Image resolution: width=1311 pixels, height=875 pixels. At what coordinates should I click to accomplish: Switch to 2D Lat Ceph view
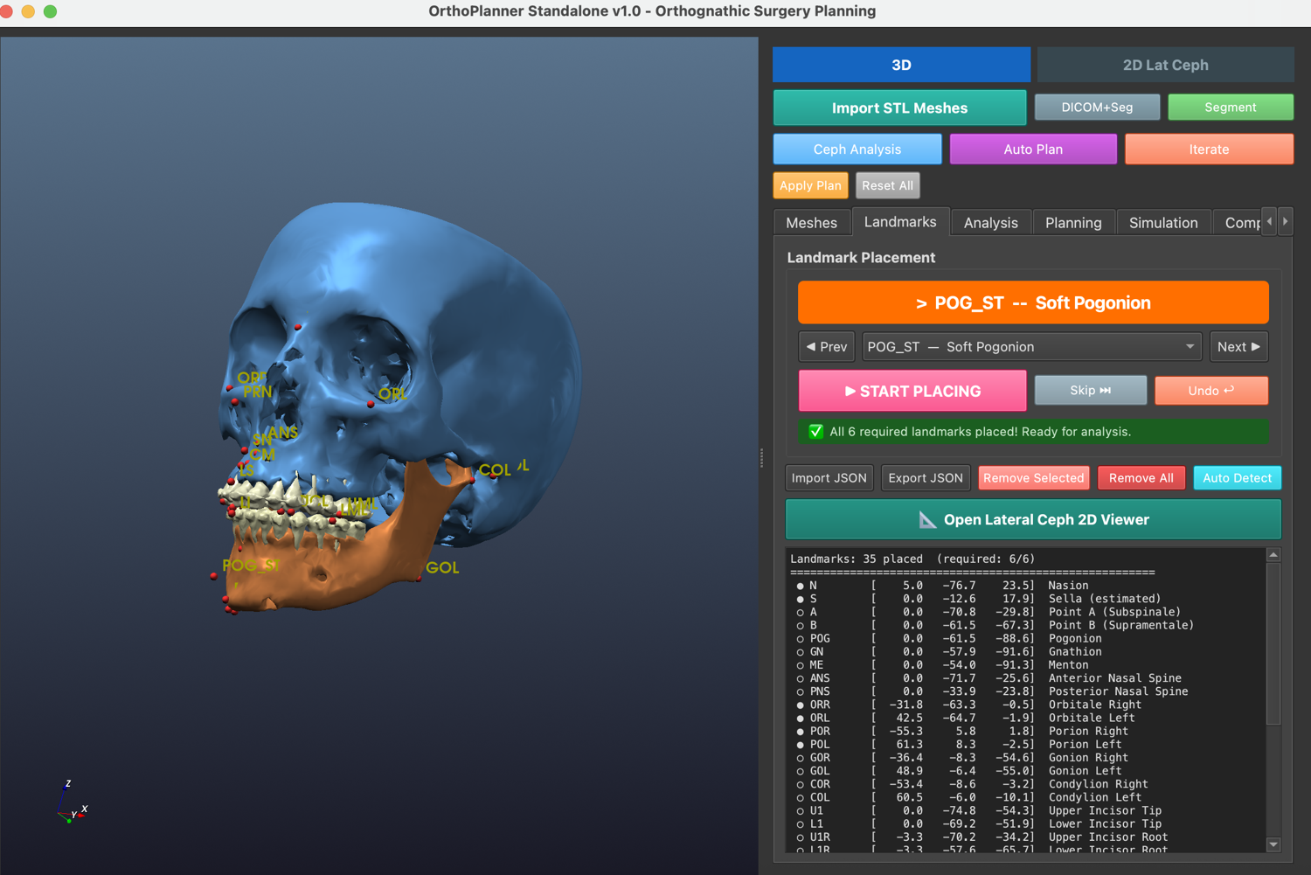[1165, 65]
